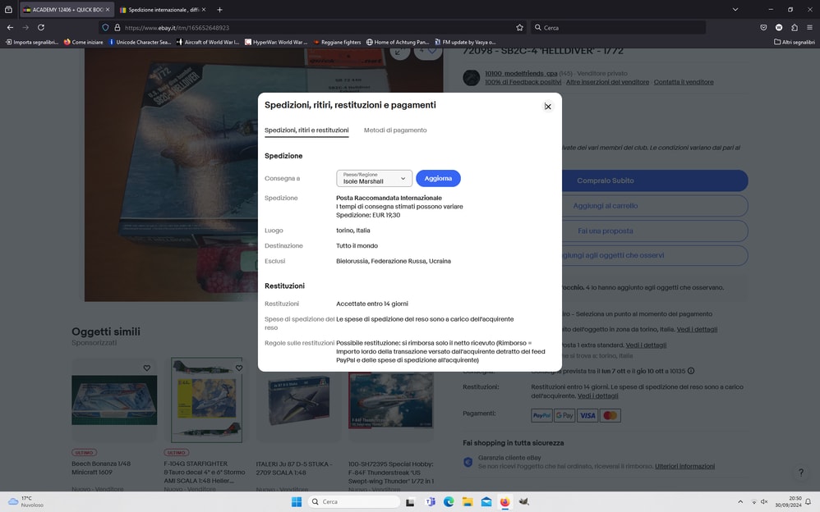Click the Contatta il venditore link
The height and width of the screenshot is (512, 820).
[684, 82]
